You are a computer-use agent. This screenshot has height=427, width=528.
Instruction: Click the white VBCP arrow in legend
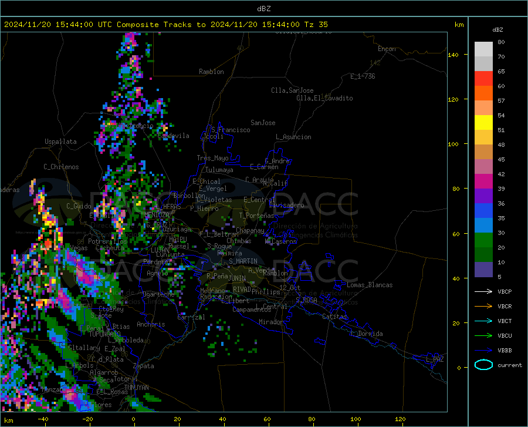483,291
